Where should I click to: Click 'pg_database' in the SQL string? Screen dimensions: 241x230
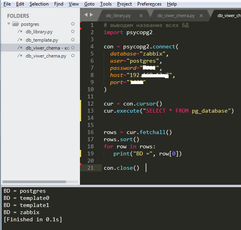click(210, 111)
